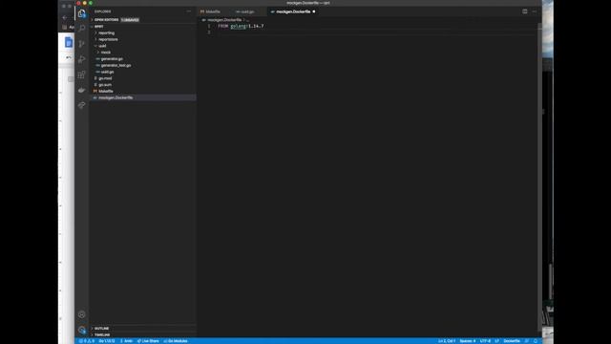Image resolution: width=611 pixels, height=344 pixels.
Task: Split the editor to the right
Action: [525, 11]
